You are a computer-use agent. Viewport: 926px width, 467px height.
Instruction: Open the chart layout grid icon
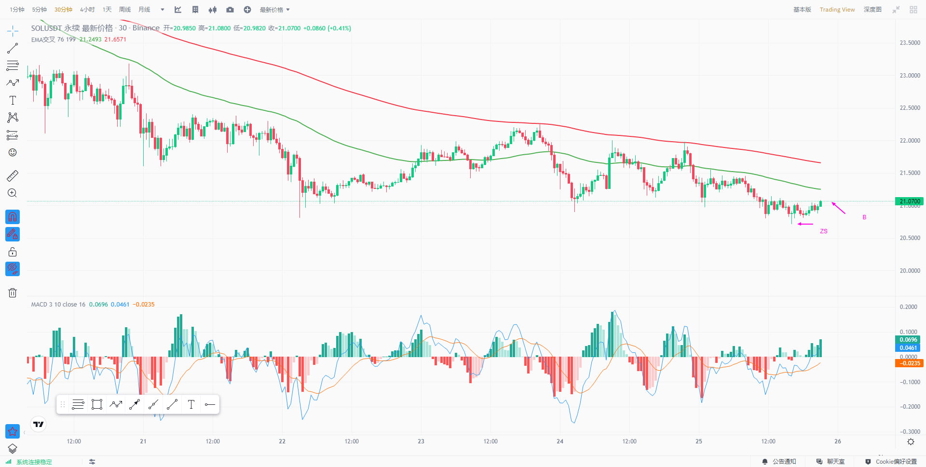195,10
